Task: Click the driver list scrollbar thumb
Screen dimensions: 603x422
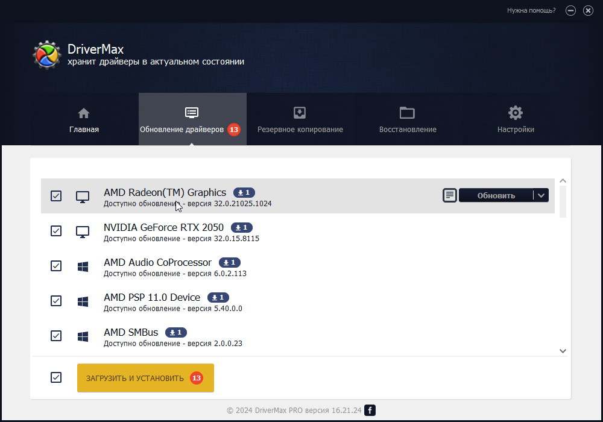Action: pyautogui.click(x=563, y=201)
